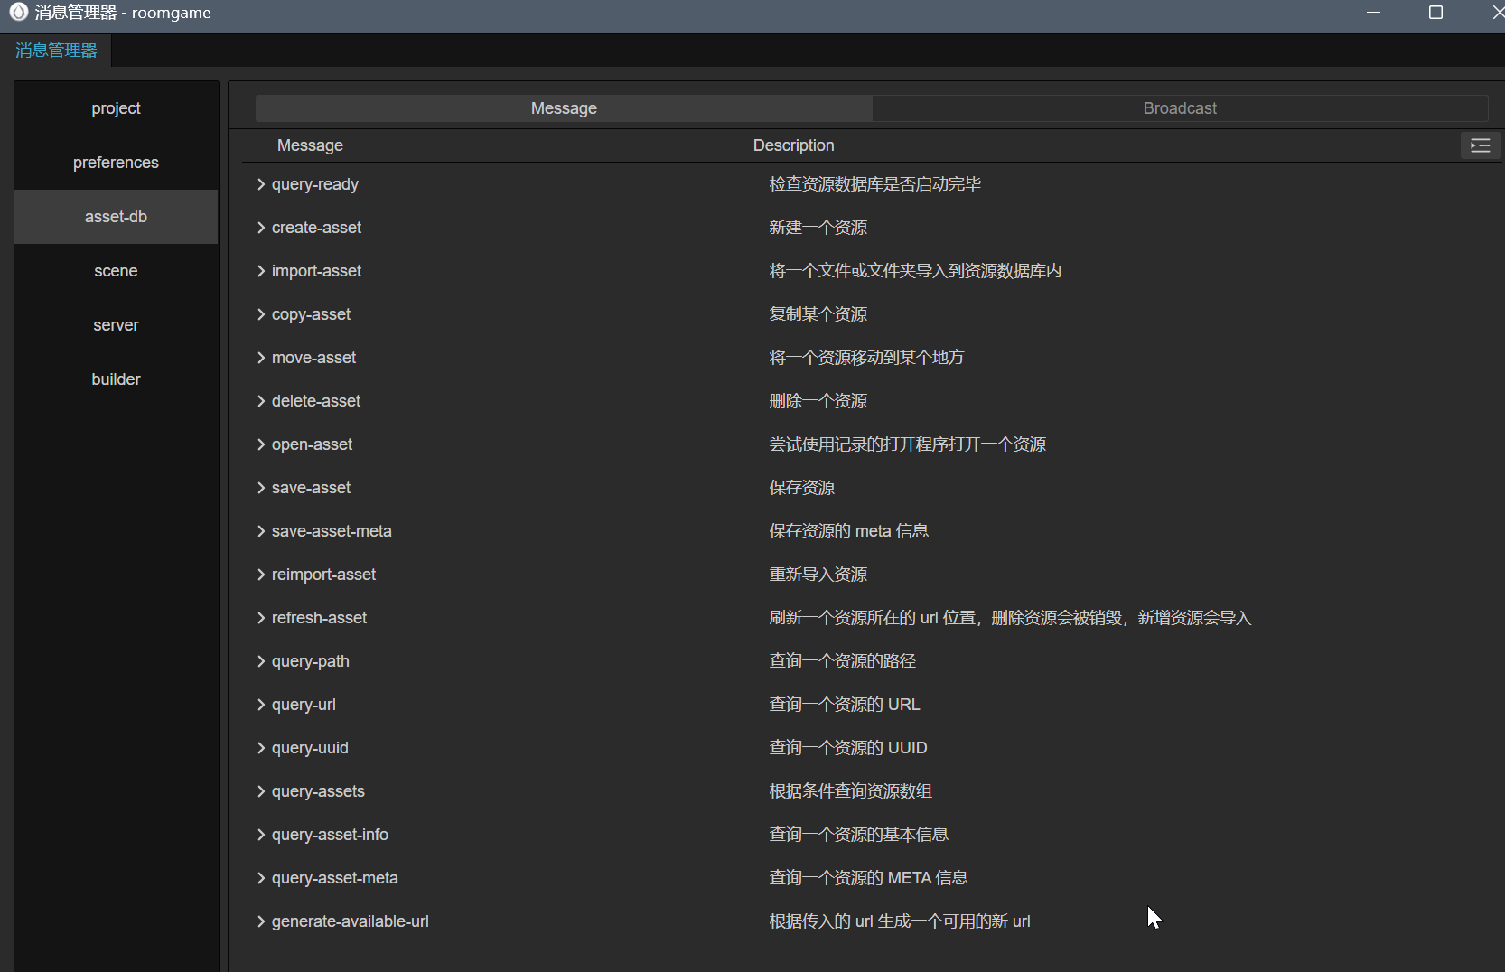Expand the query-assets message row

[x=261, y=791]
